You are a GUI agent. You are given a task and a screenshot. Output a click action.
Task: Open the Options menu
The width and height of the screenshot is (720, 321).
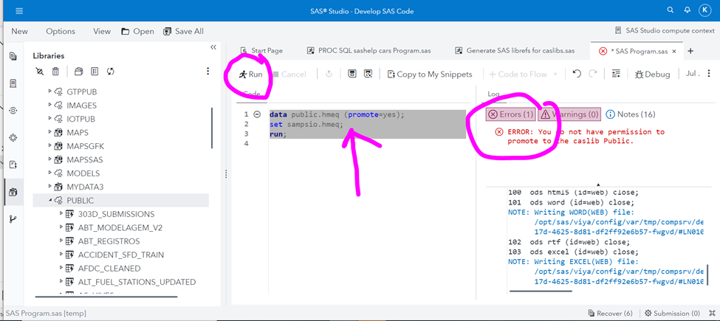click(61, 31)
